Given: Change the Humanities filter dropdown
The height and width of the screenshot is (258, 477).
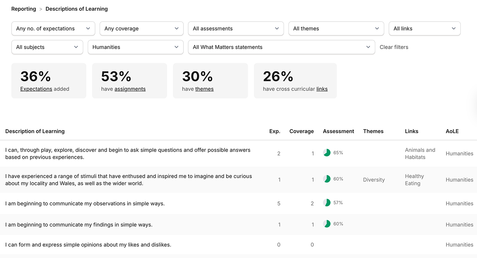Looking at the screenshot, I should (135, 47).
